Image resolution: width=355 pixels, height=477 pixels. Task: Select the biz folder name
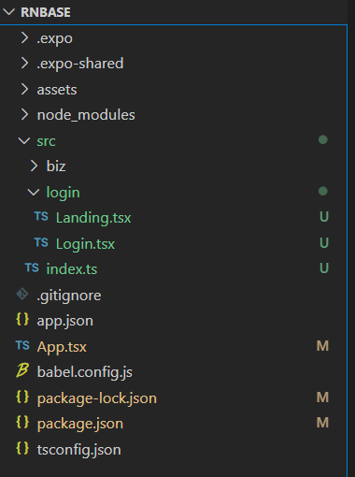click(x=56, y=166)
